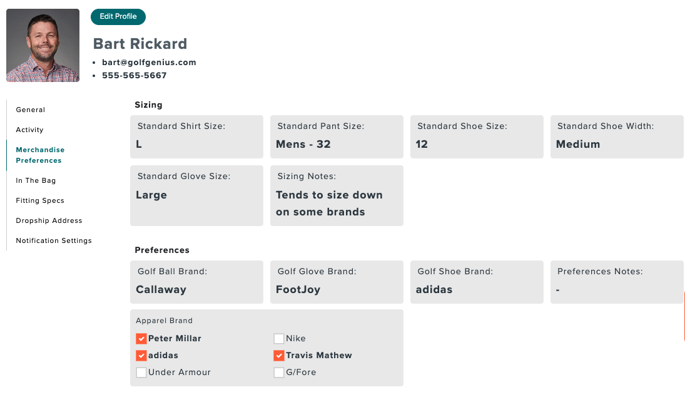The width and height of the screenshot is (685, 397).
Task: Uncheck Travis Mathew apparel brand
Action: pyautogui.click(x=279, y=356)
